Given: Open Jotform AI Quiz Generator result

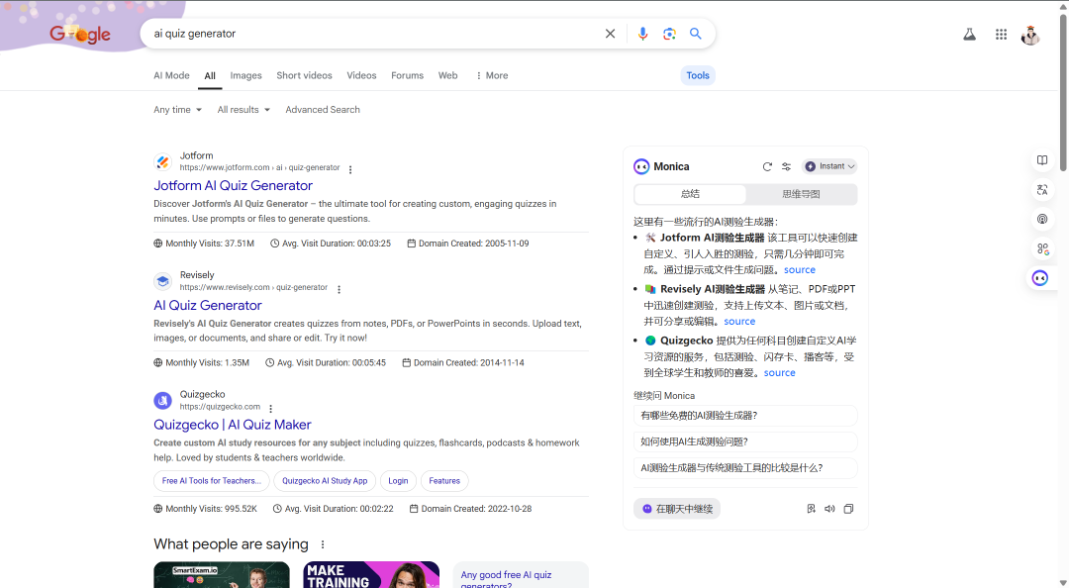Looking at the screenshot, I should click(x=234, y=185).
